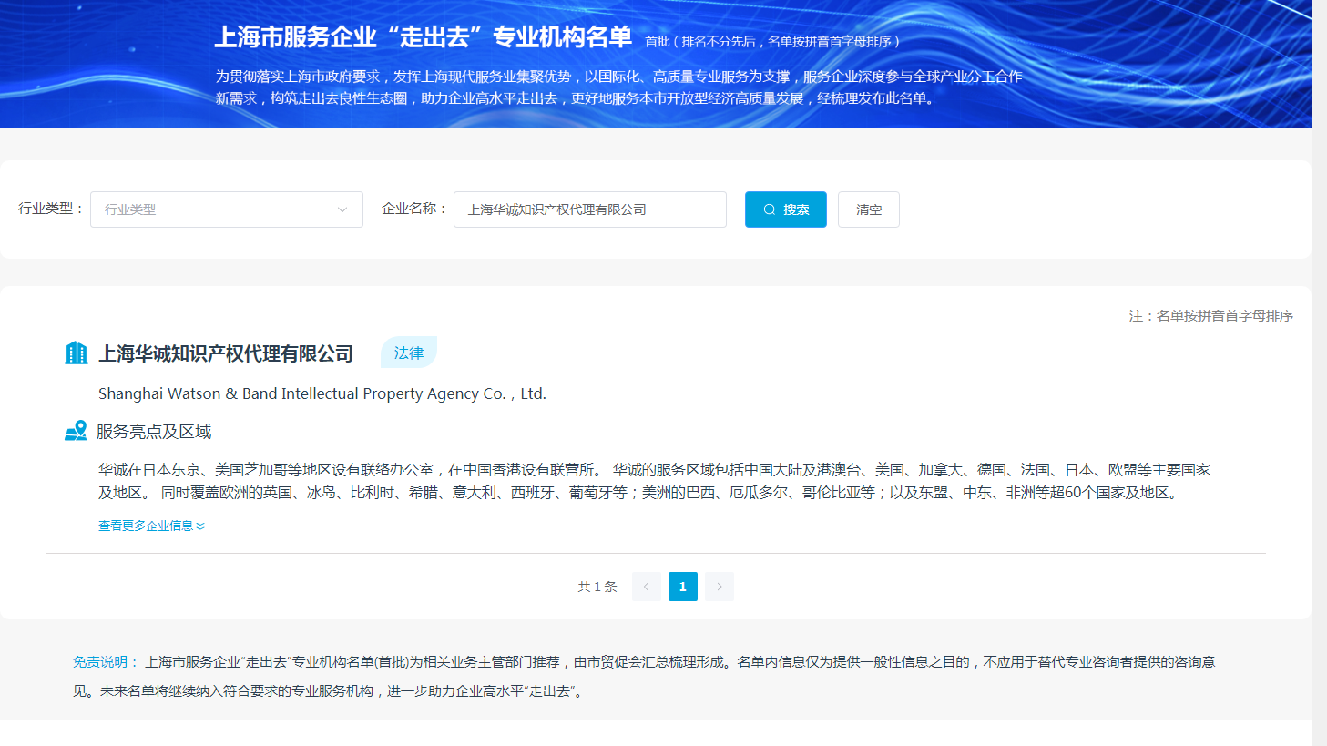Click company title 上海华诚知识产权代理有限公司
Viewport: 1327px width, 746px height.
tap(226, 353)
